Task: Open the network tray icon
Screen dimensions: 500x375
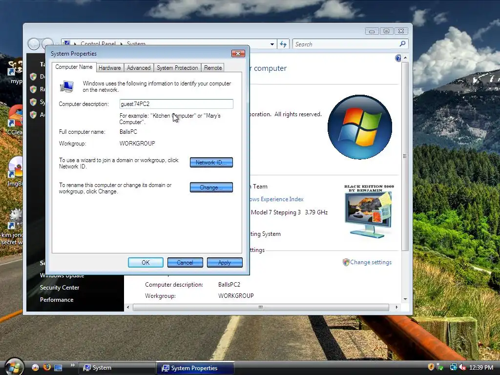Action: tap(453, 367)
